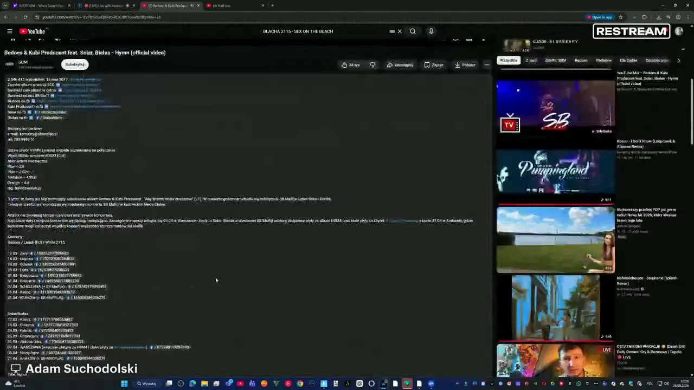The image size is (694, 390).
Task: Click the Open in app button
Action: click(599, 17)
